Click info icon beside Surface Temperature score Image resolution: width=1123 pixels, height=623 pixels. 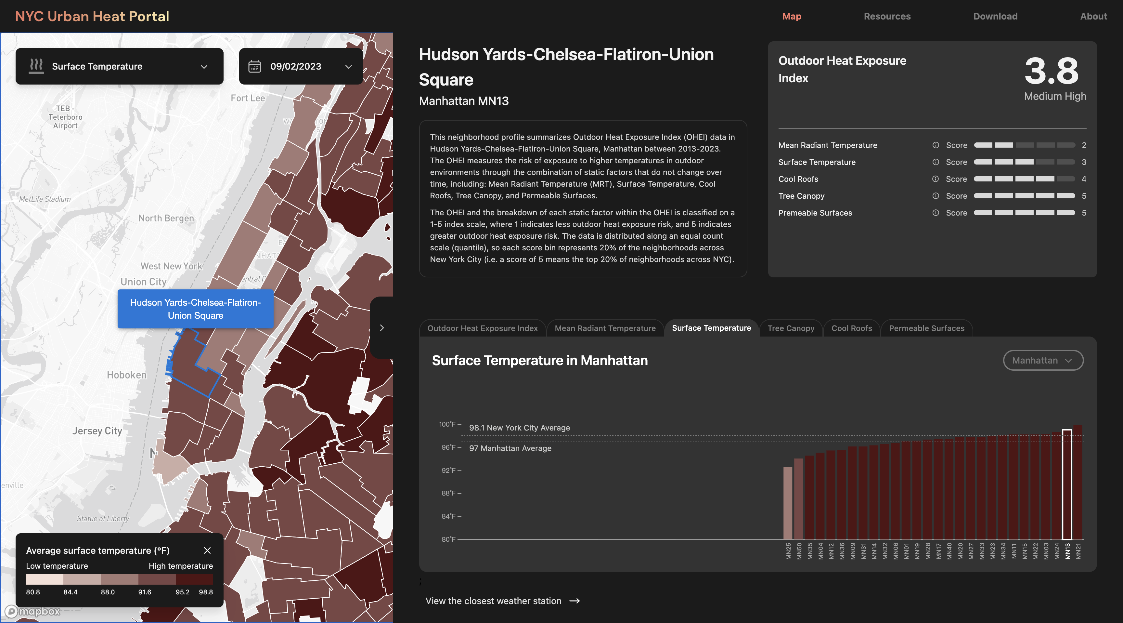tap(936, 162)
